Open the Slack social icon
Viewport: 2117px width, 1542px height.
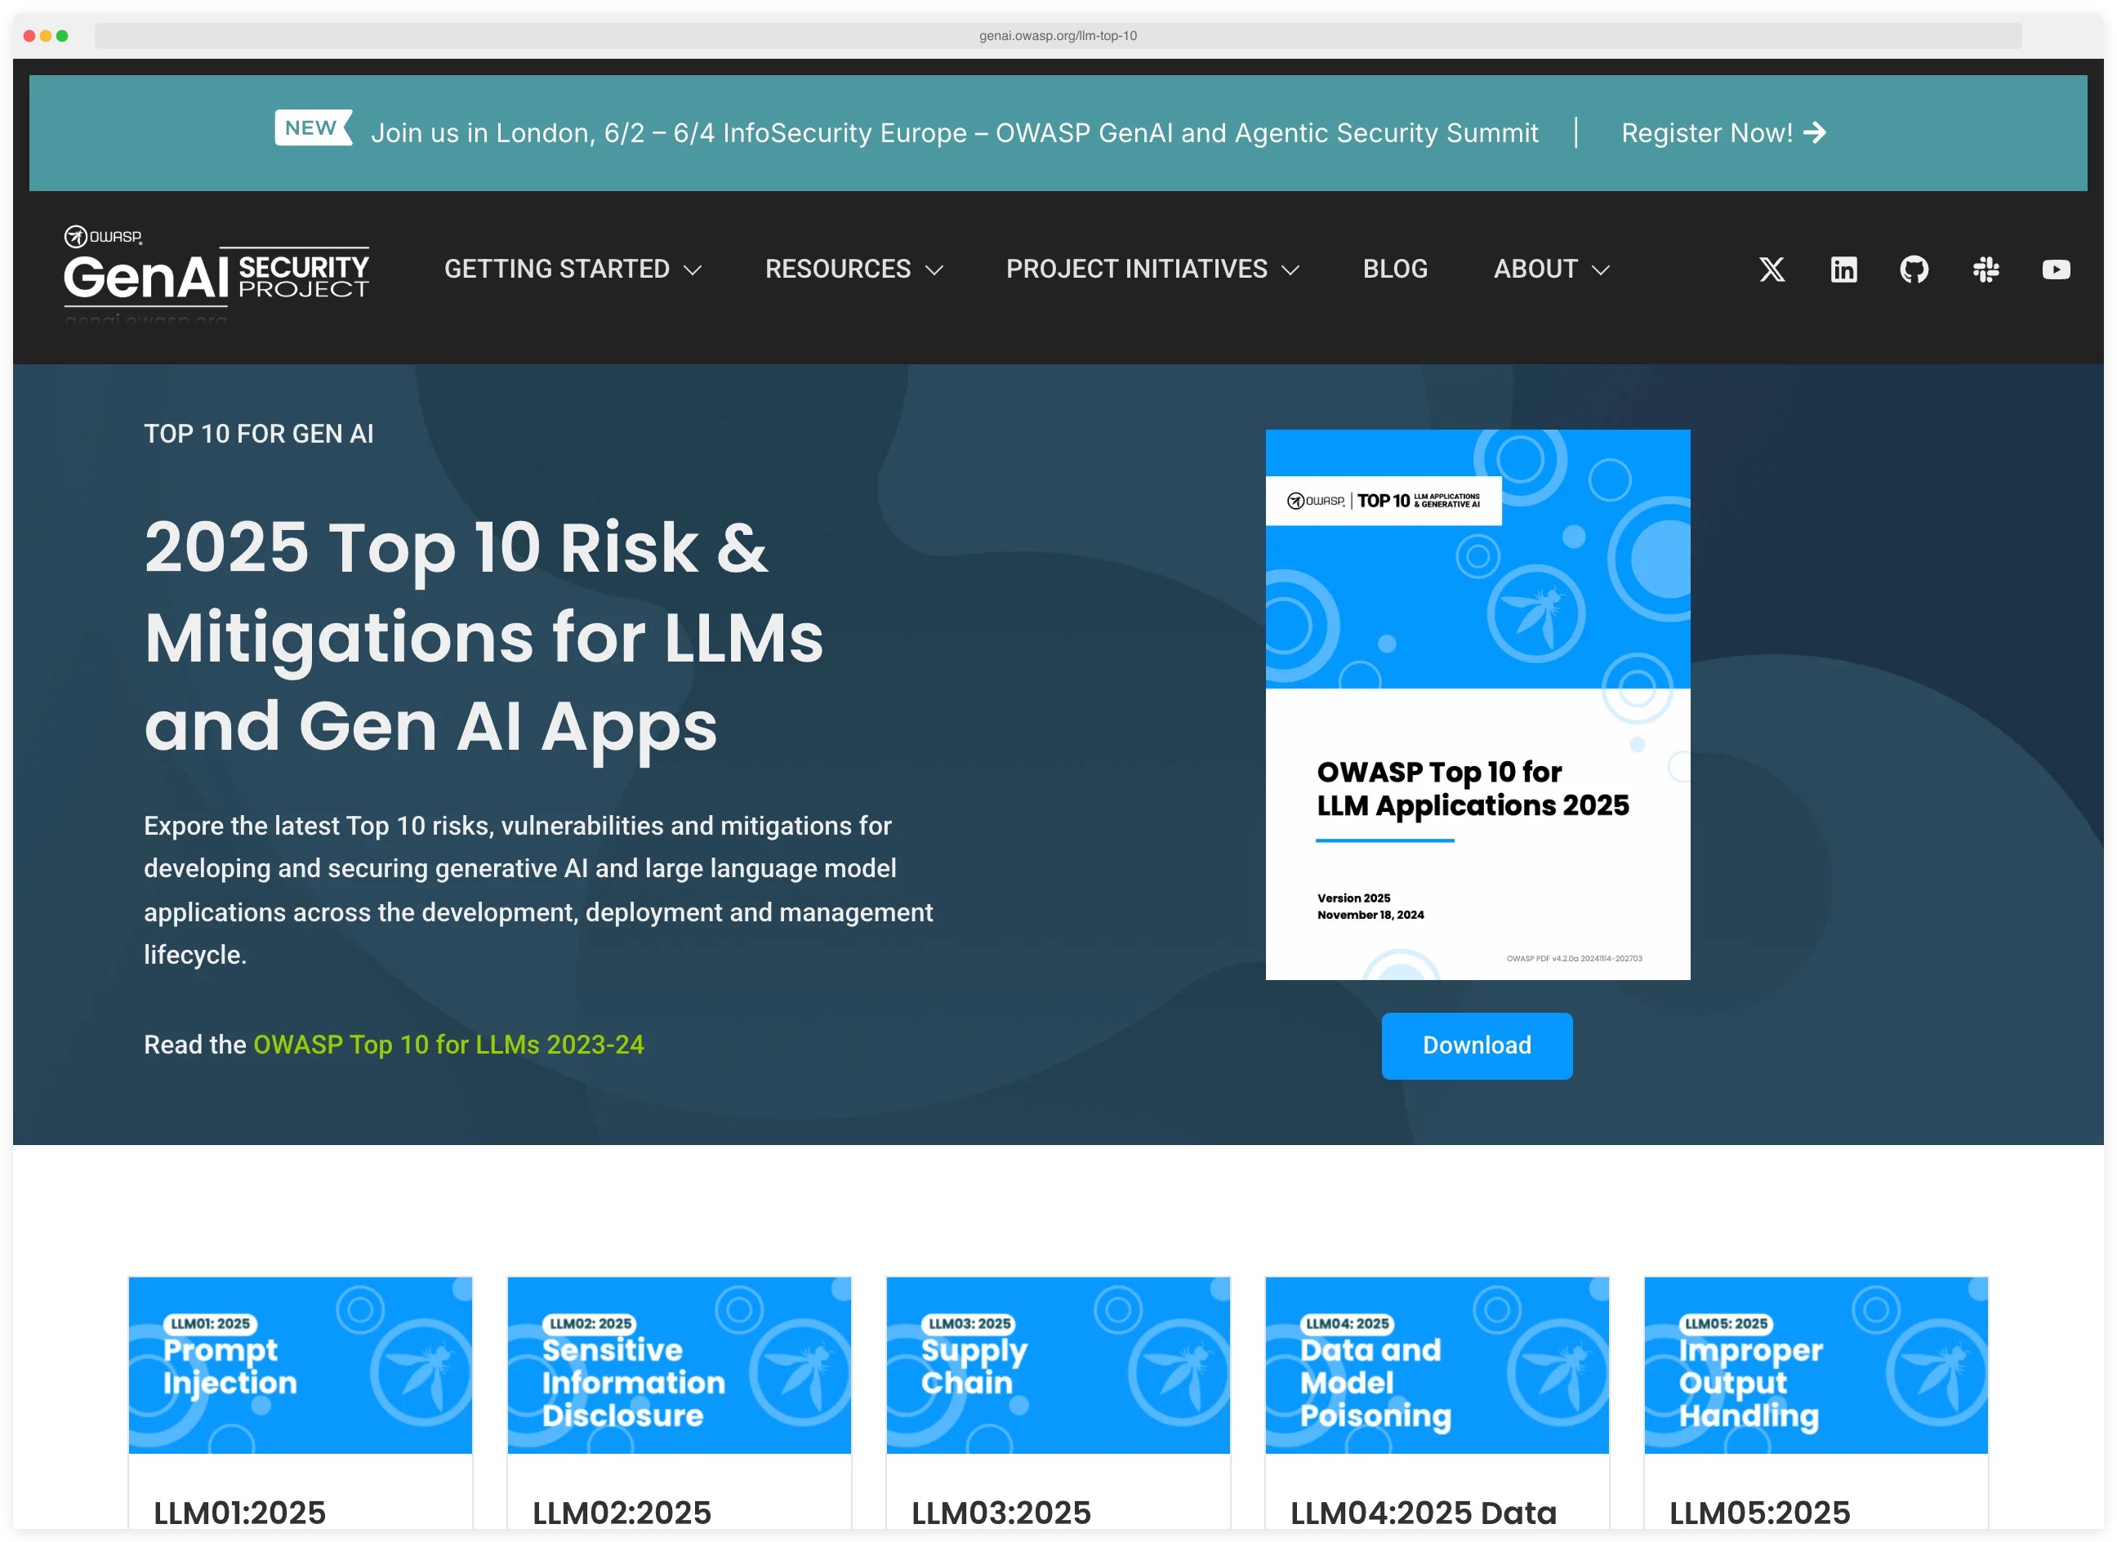tap(1986, 270)
